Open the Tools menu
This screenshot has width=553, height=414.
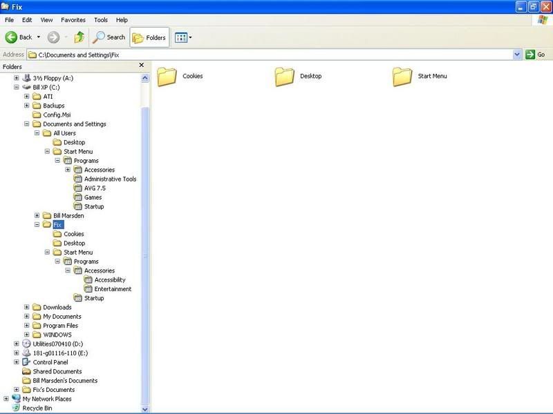point(101,21)
